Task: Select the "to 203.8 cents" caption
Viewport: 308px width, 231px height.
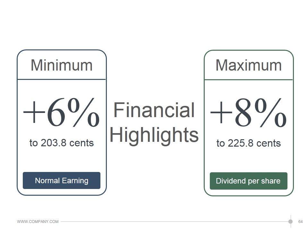Action: (62, 143)
